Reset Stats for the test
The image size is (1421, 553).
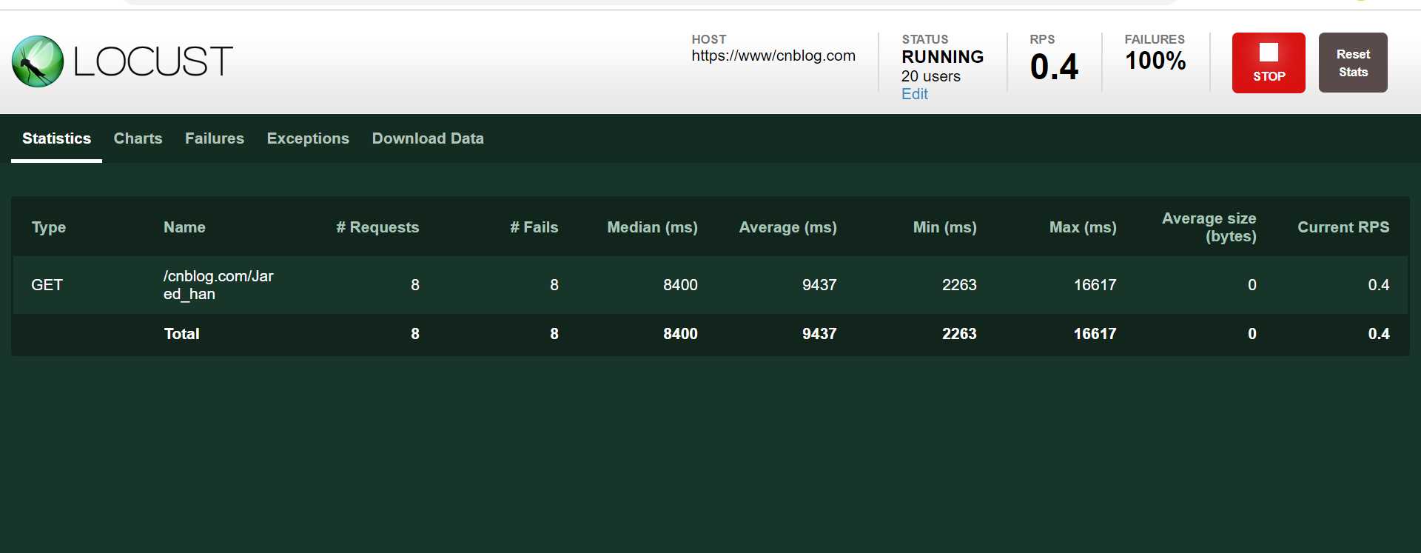tap(1353, 63)
